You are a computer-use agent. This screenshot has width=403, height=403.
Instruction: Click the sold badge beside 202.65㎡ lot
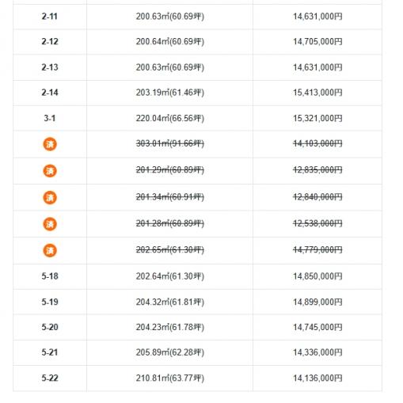point(50,250)
